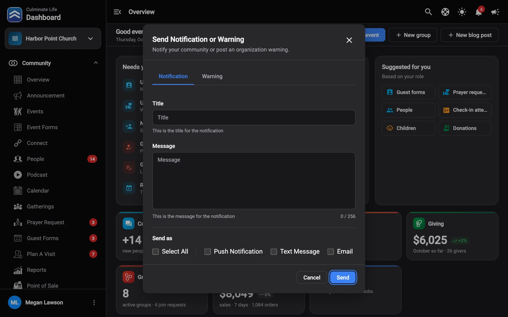Collapse the Community section chevron
The image size is (508, 317).
click(96, 63)
